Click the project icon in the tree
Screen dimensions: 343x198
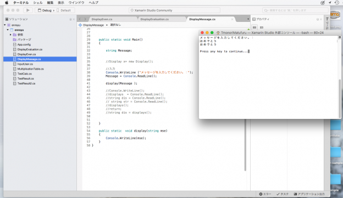12,30
